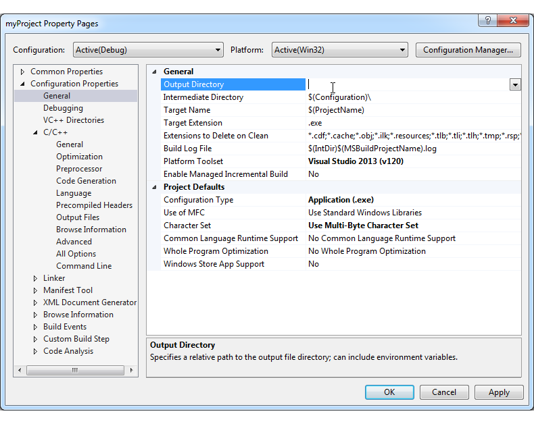The height and width of the screenshot is (424, 534).
Task: Select the Code Generation tree item
Action: coord(86,181)
